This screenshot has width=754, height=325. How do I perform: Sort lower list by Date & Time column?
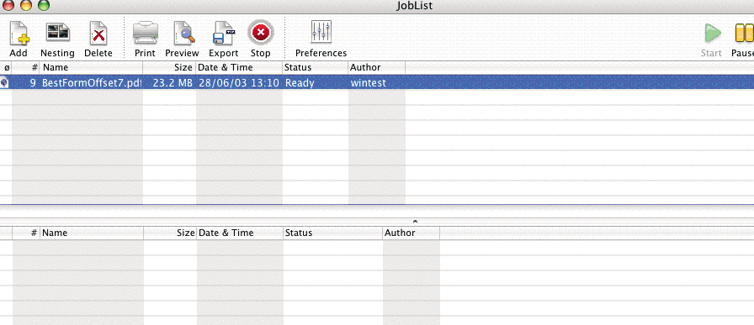[x=240, y=233]
